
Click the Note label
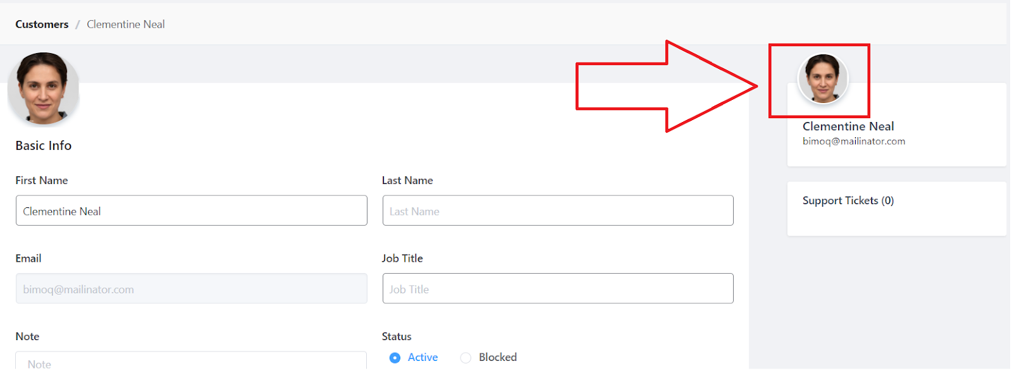27,337
